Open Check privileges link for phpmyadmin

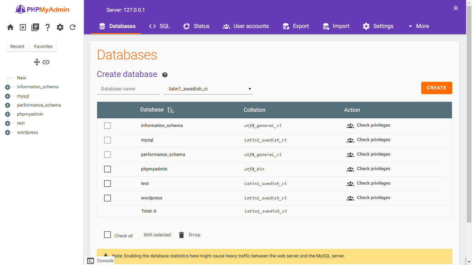374,169
